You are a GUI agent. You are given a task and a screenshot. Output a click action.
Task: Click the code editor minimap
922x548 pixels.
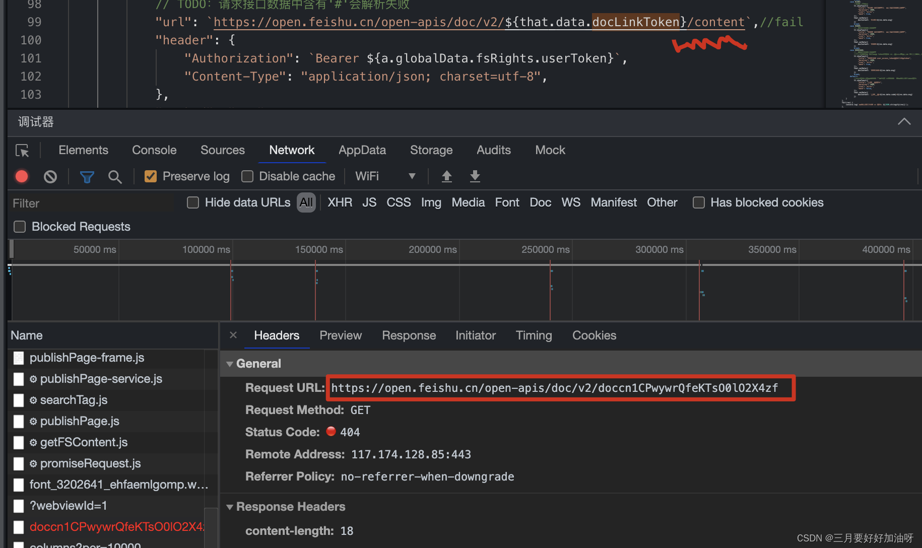coord(874,53)
